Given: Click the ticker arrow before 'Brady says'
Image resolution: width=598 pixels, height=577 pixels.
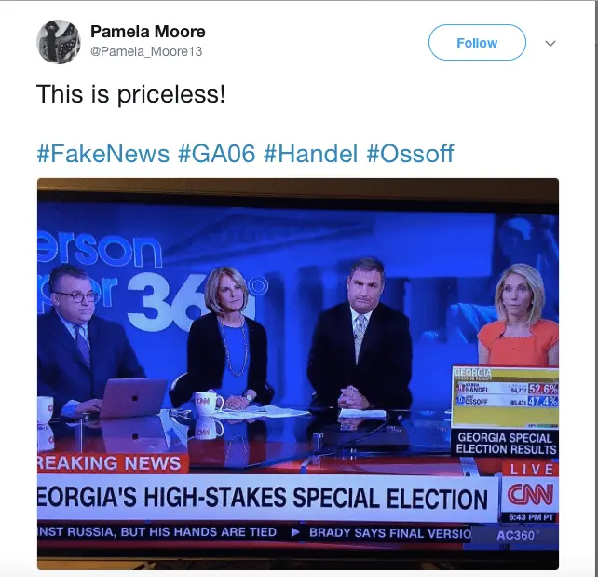Looking at the screenshot, I should point(294,532).
